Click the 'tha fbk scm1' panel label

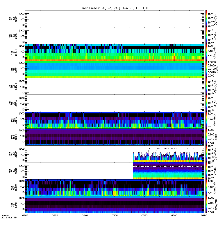(x=14, y=70)
